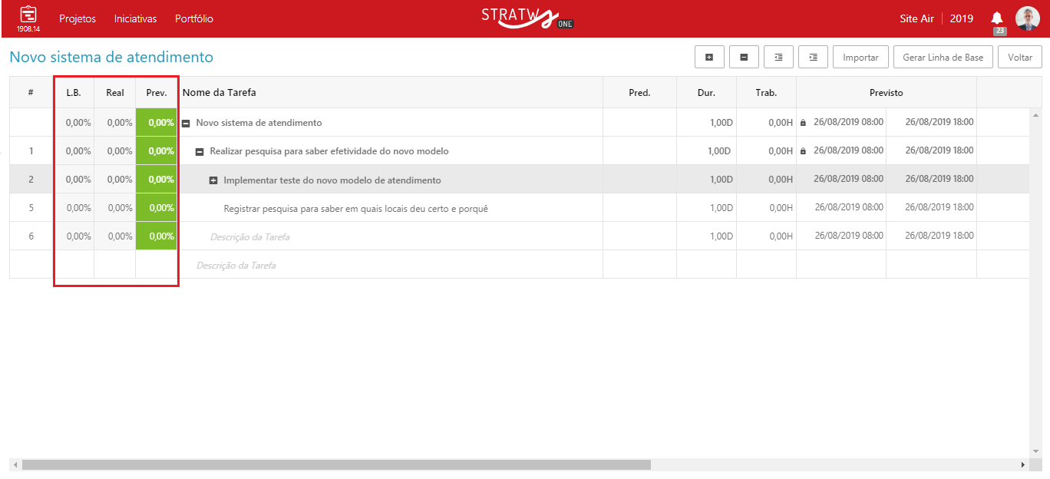Collapse 'Realizar pesquisa para saber efetividade' task
The height and width of the screenshot is (479, 1050).
200,152
